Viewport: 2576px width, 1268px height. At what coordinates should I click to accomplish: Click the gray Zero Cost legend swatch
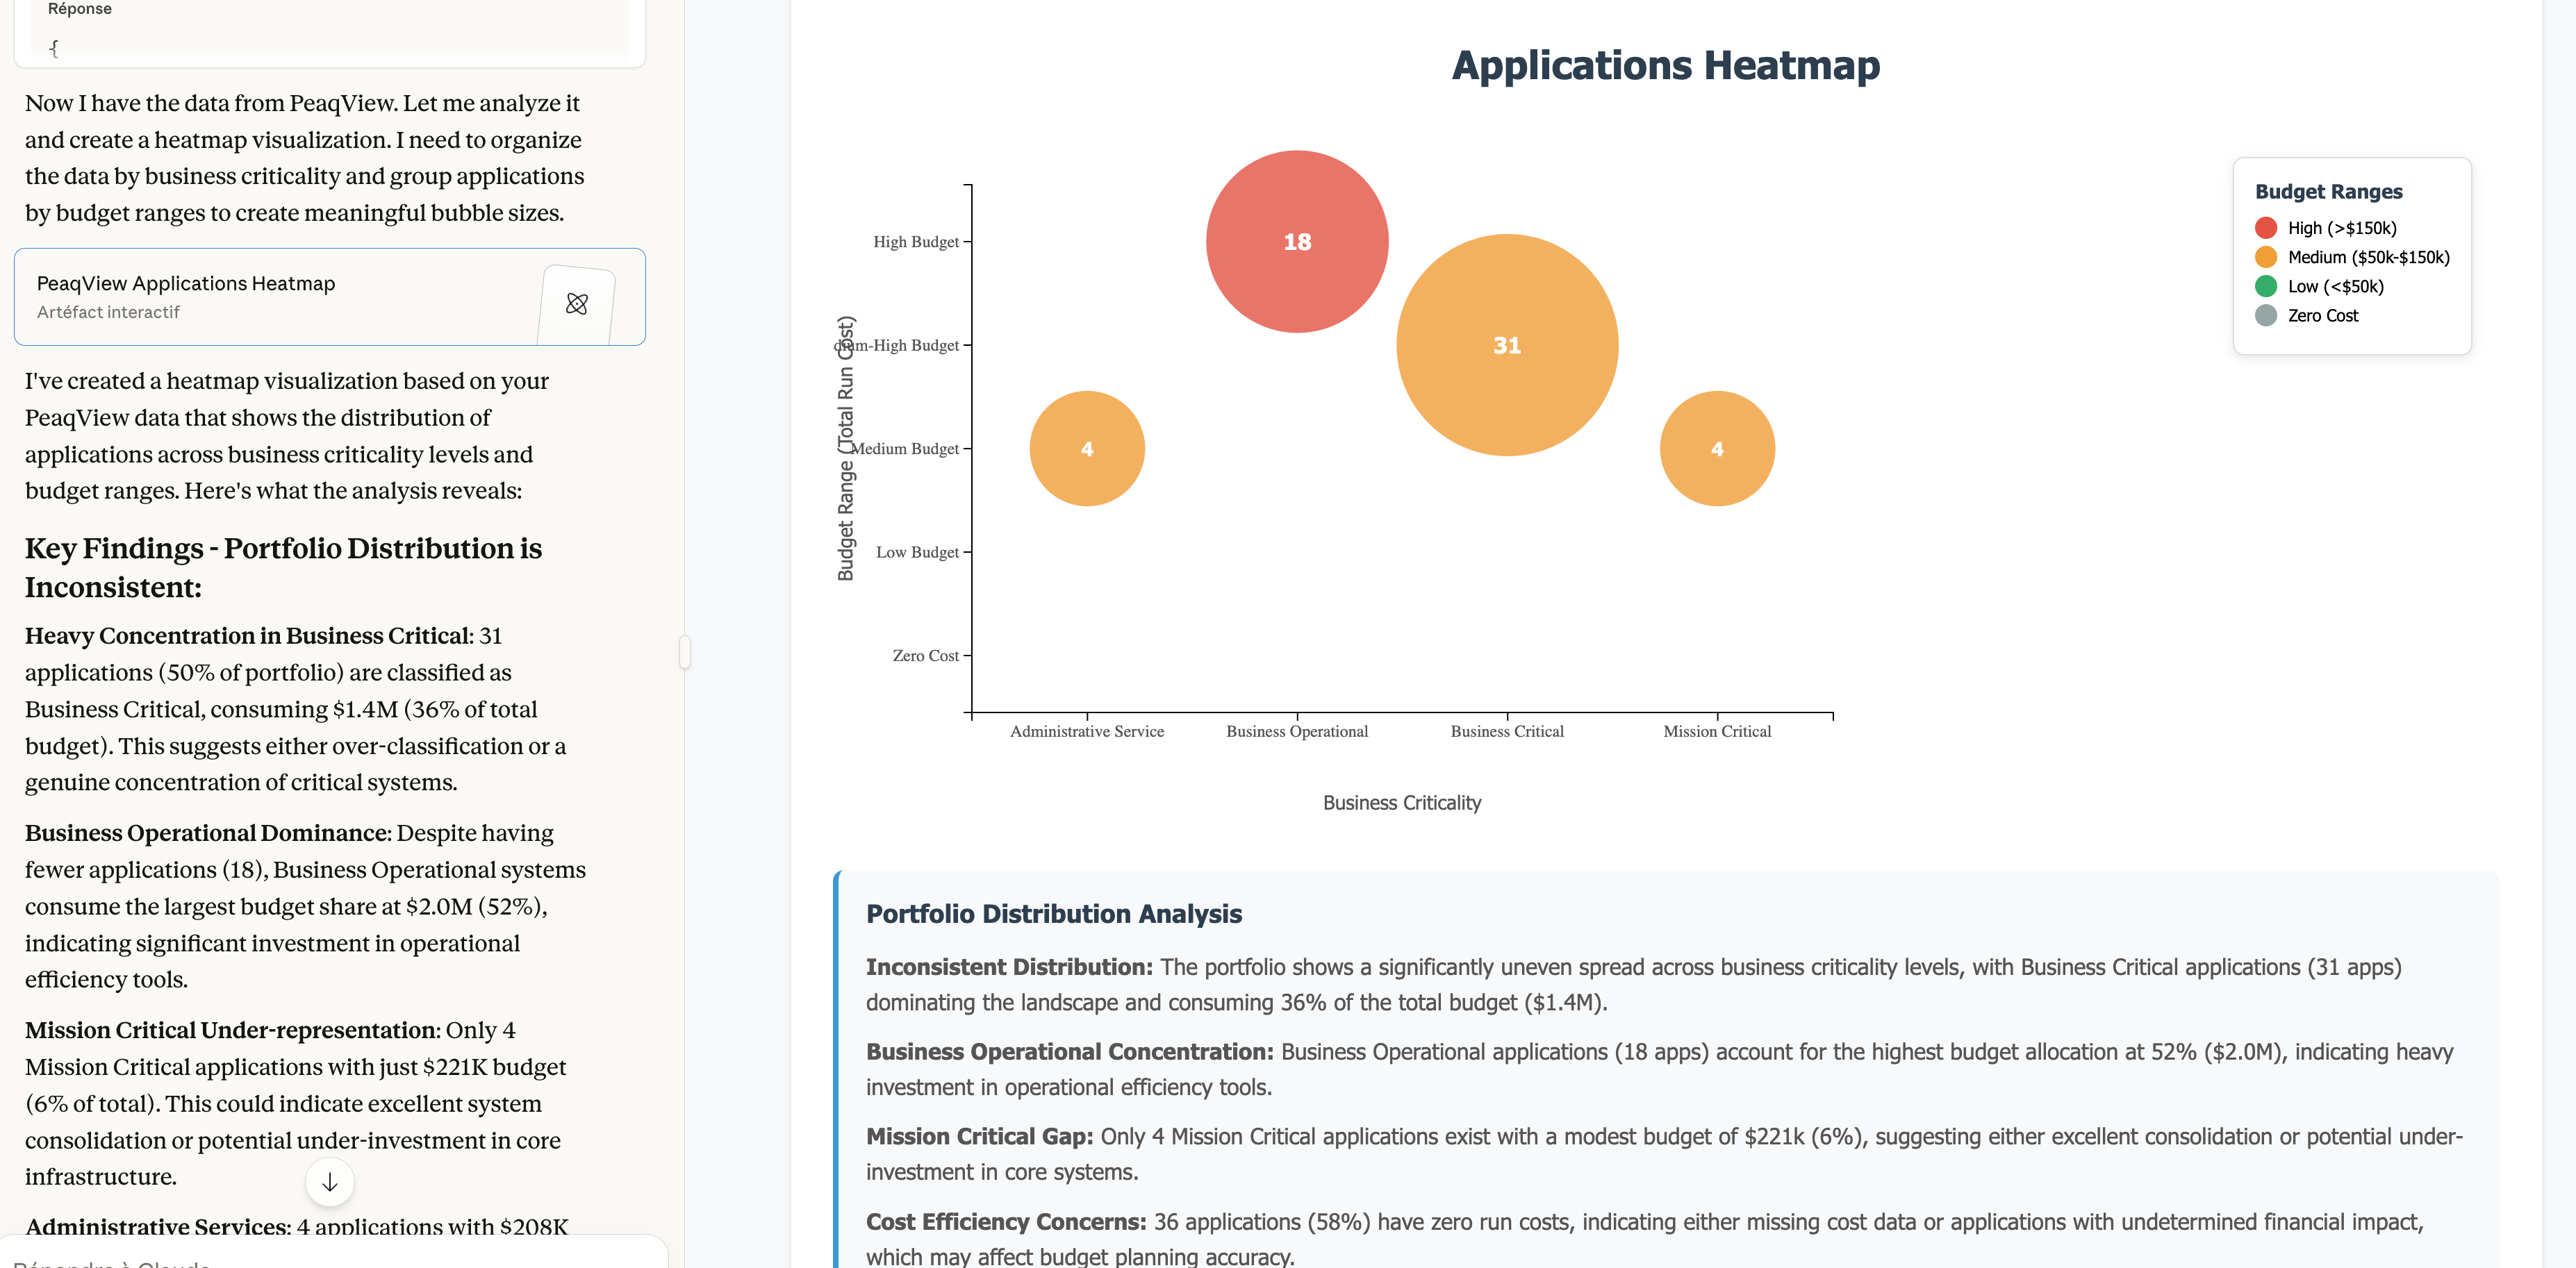(x=2266, y=316)
